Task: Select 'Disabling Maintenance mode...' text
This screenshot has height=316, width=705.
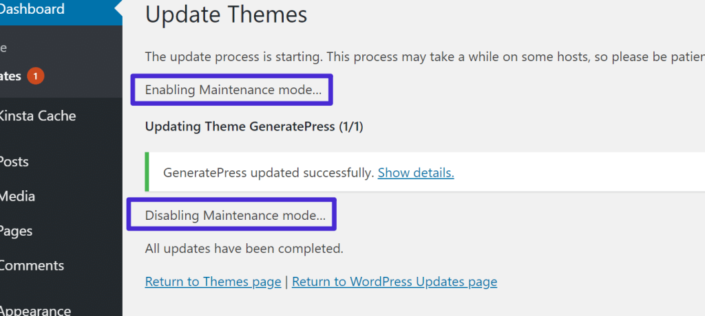Action: point(235,216)
